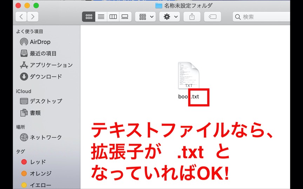Switch to column view mode
Screen dimensions: 303x189
pos(113,16)
